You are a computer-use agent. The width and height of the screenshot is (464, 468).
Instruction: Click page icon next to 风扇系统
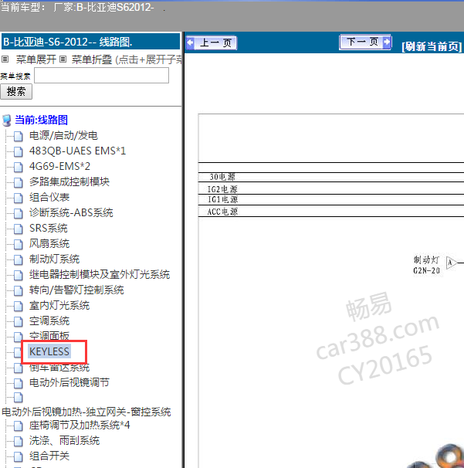point(19,245)
